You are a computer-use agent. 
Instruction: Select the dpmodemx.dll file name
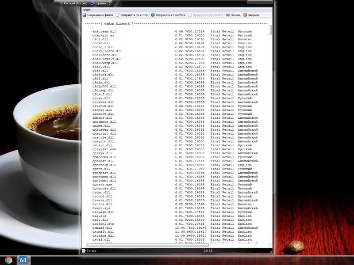[104, 157]
